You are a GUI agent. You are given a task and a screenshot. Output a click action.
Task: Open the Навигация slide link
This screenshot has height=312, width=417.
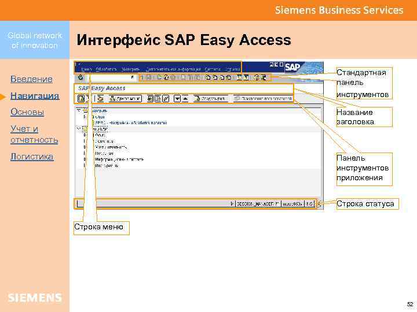click(35, 96)
